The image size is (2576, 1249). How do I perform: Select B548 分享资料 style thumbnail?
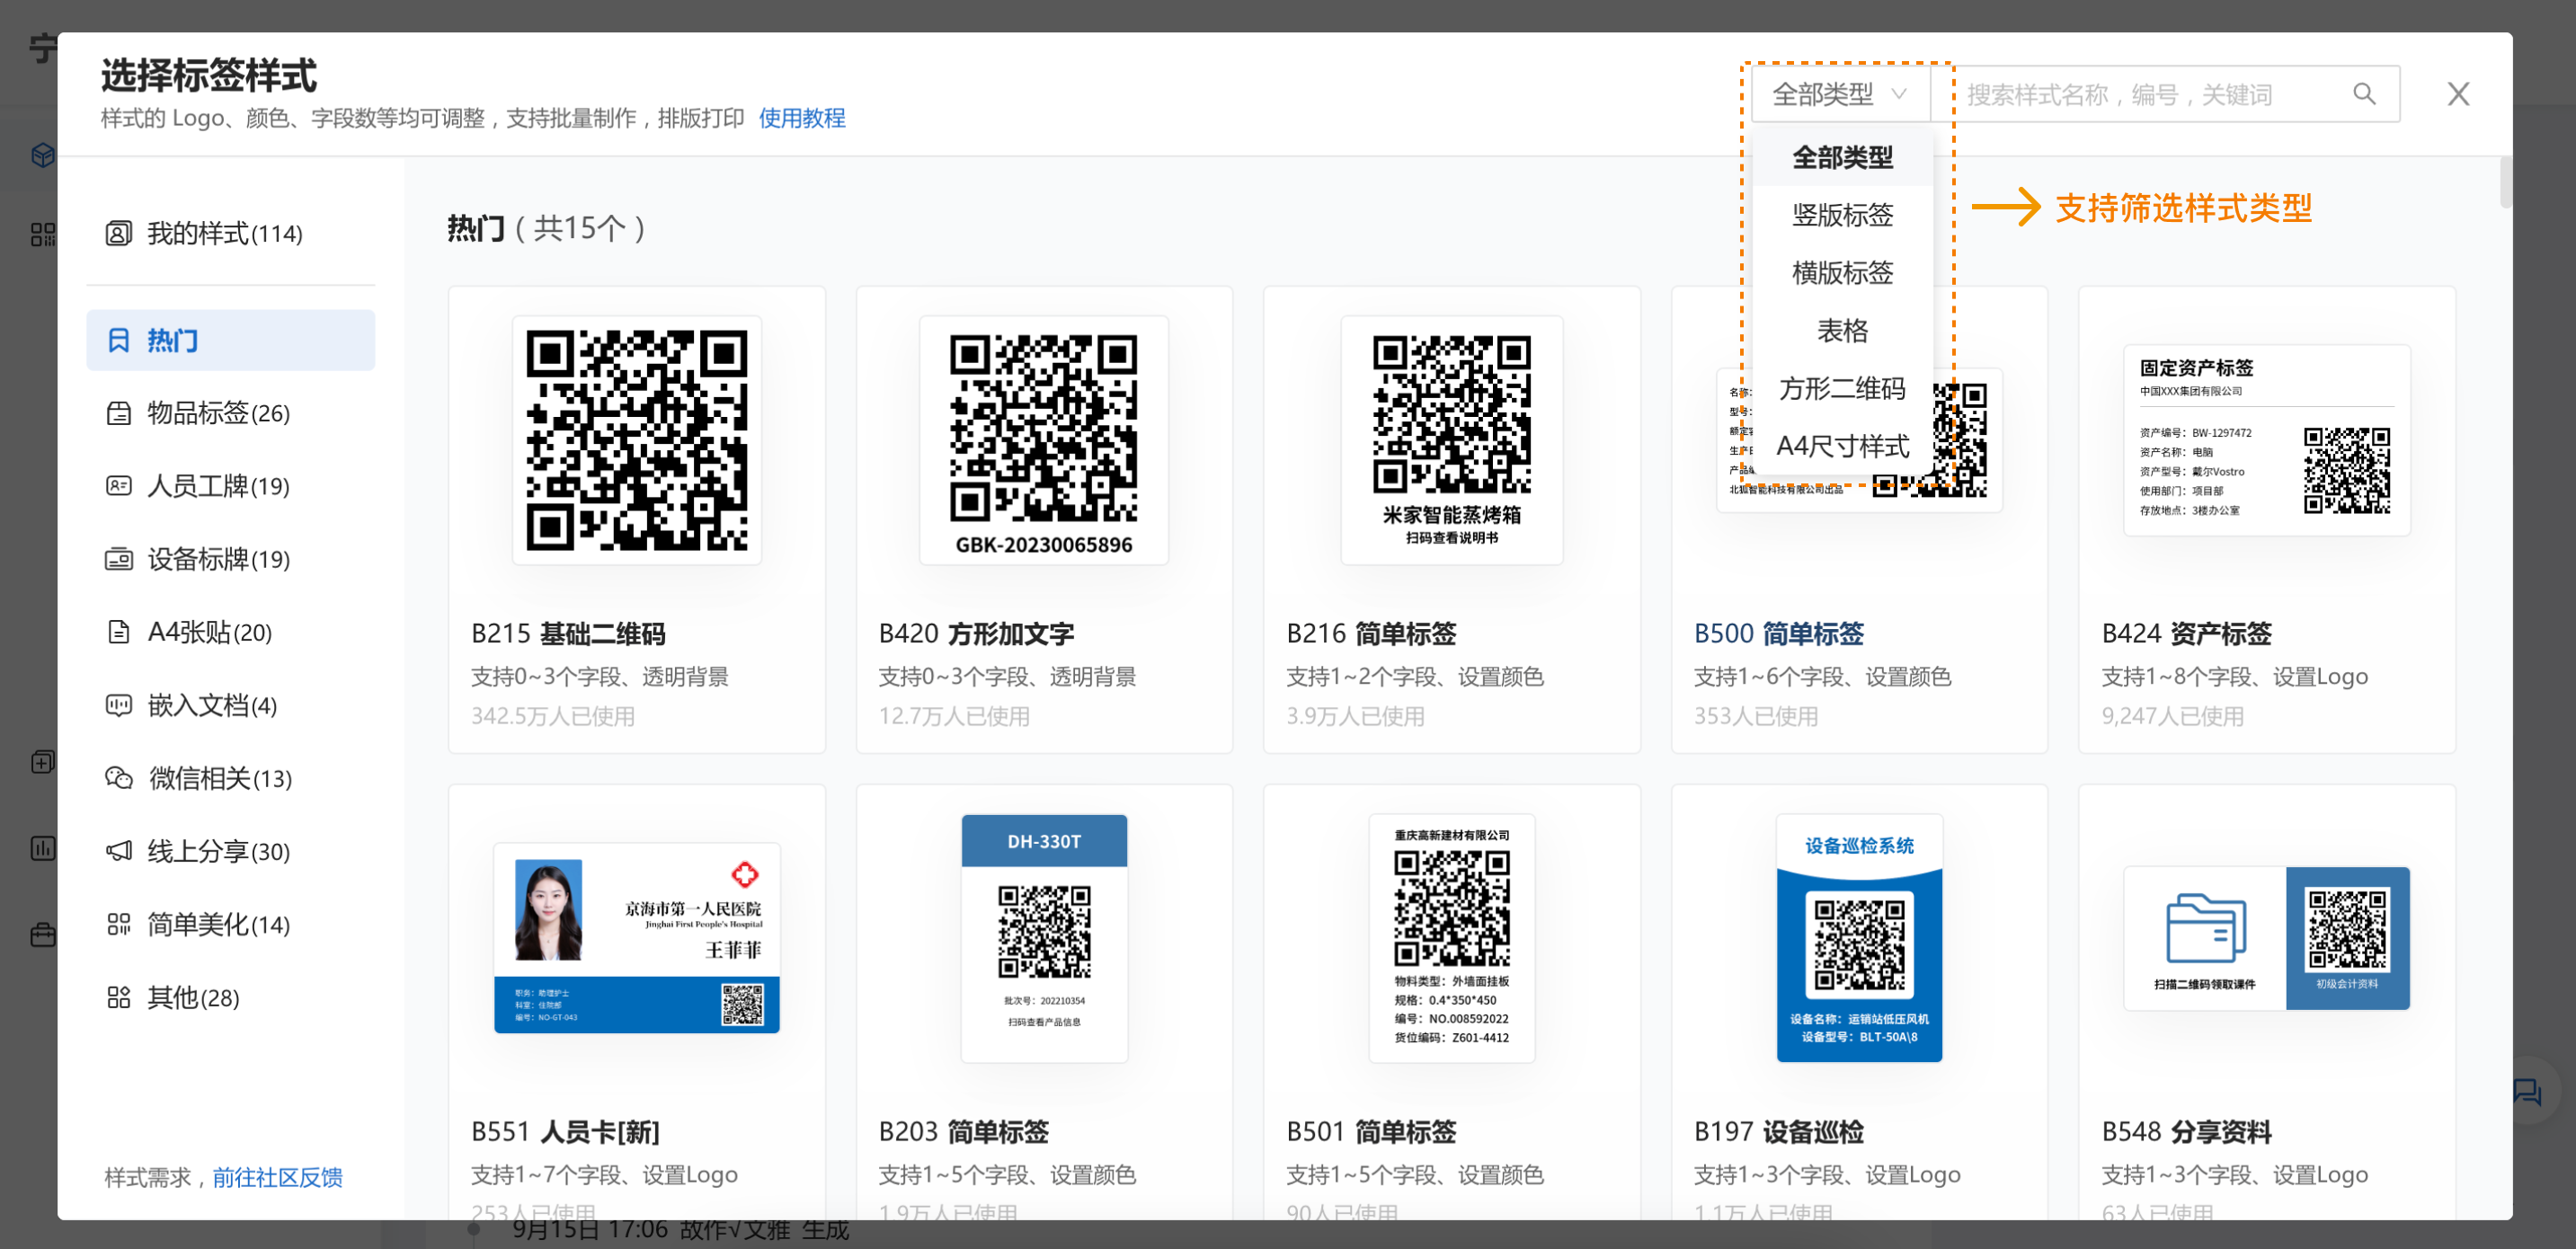click(x=2267, y=938)
